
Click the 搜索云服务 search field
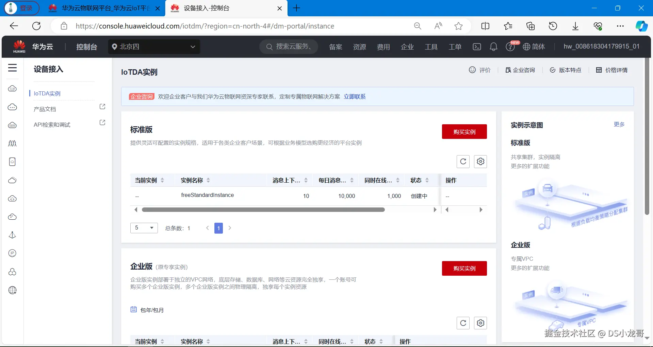(x=289, y=47)
